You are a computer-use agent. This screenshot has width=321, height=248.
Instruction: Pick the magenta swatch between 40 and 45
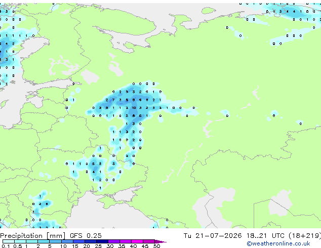point(137,241)
